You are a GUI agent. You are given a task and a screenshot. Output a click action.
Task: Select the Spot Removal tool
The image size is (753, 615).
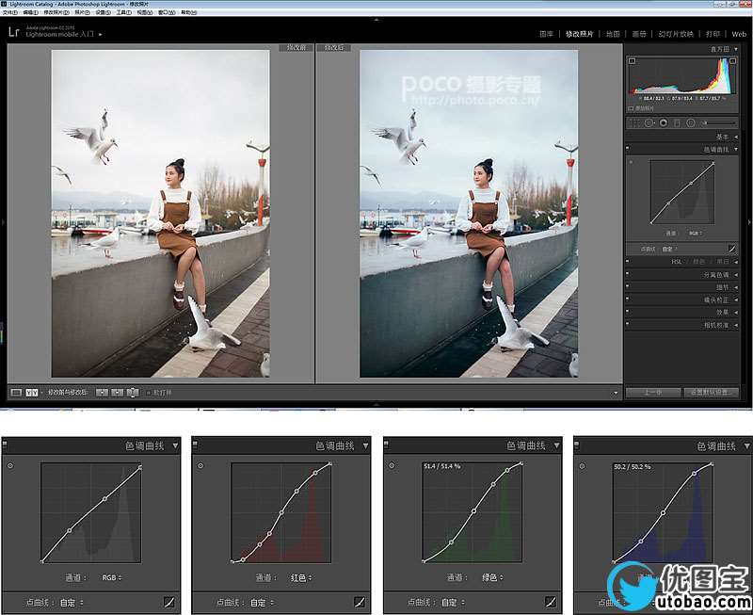coord(649,123)
